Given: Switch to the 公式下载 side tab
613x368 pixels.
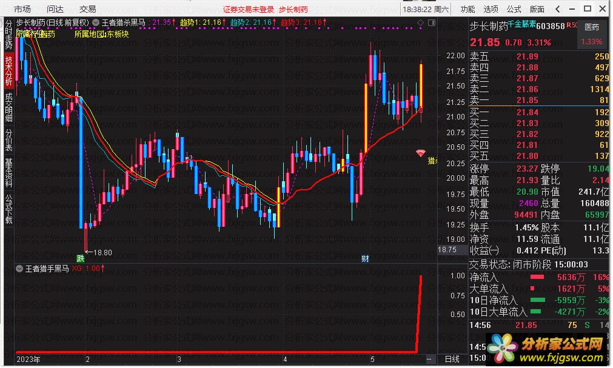Looking at the screenshot, I should (8, 209).
